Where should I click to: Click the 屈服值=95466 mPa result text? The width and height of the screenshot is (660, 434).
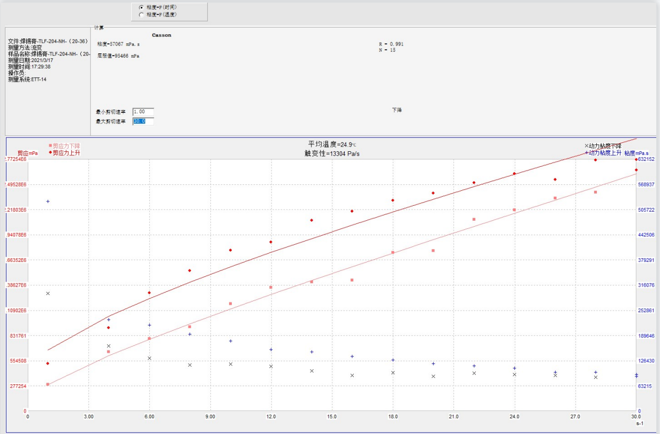click(x=119, y=56)
